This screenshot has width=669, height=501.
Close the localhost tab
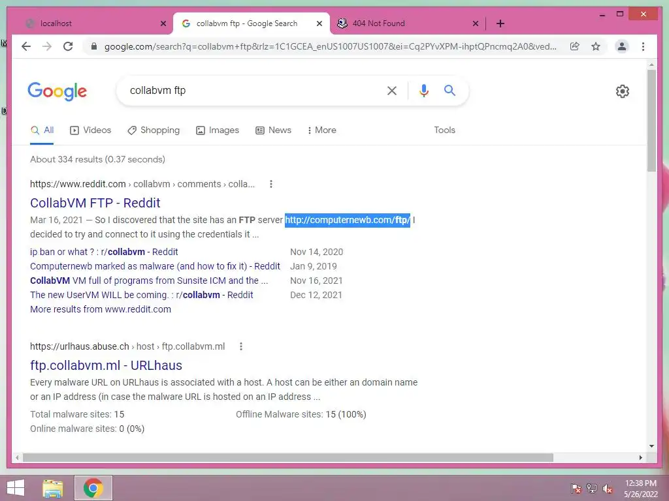point(163,23)
